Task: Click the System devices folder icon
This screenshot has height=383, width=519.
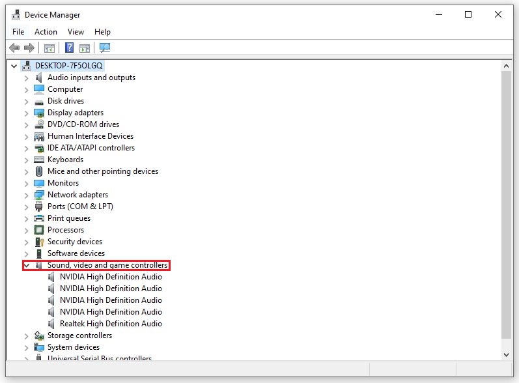Action: 39,347
